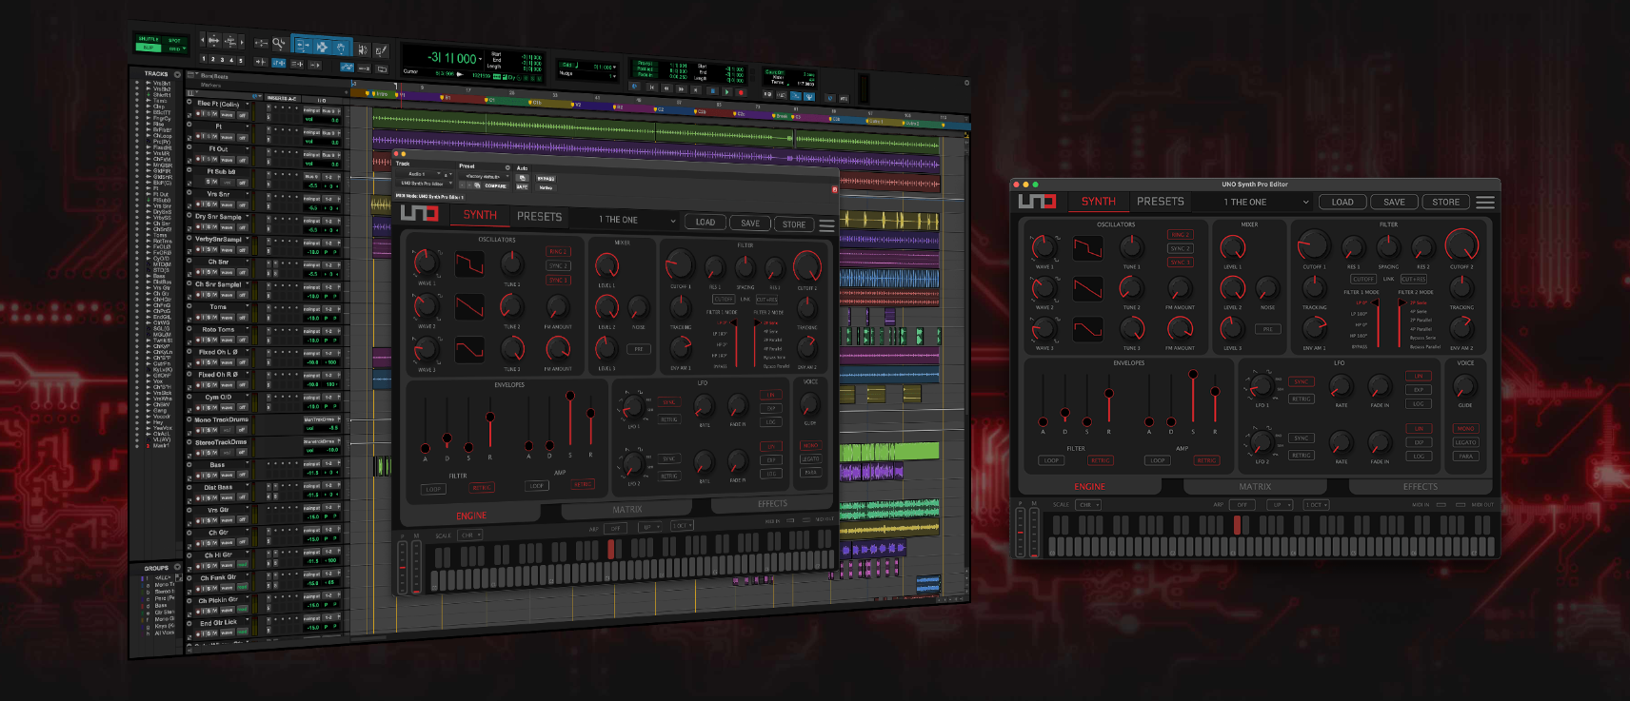This screenshot has height=701, width=1630.
Task: Toggle BYPASS in the plugin window header
Action: 546,179
